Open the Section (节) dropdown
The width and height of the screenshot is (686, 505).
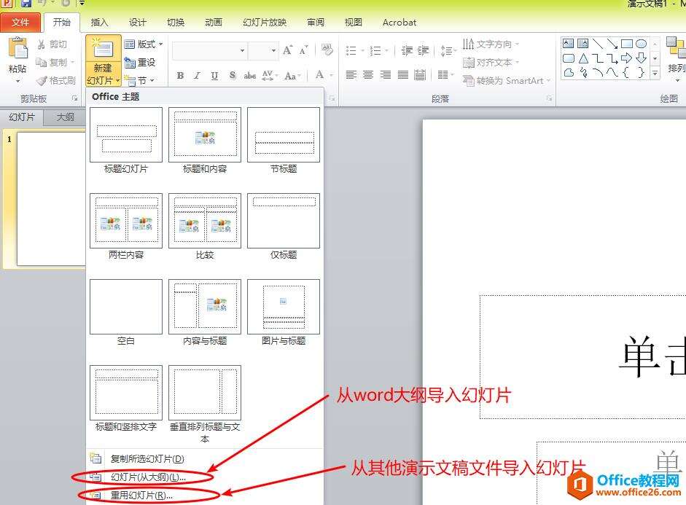140,81
